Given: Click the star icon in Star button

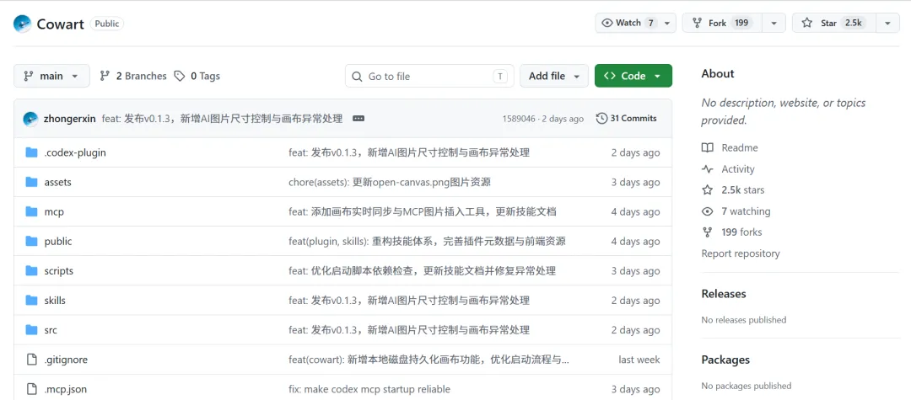Looking at the screenshot, I should 807,24.
